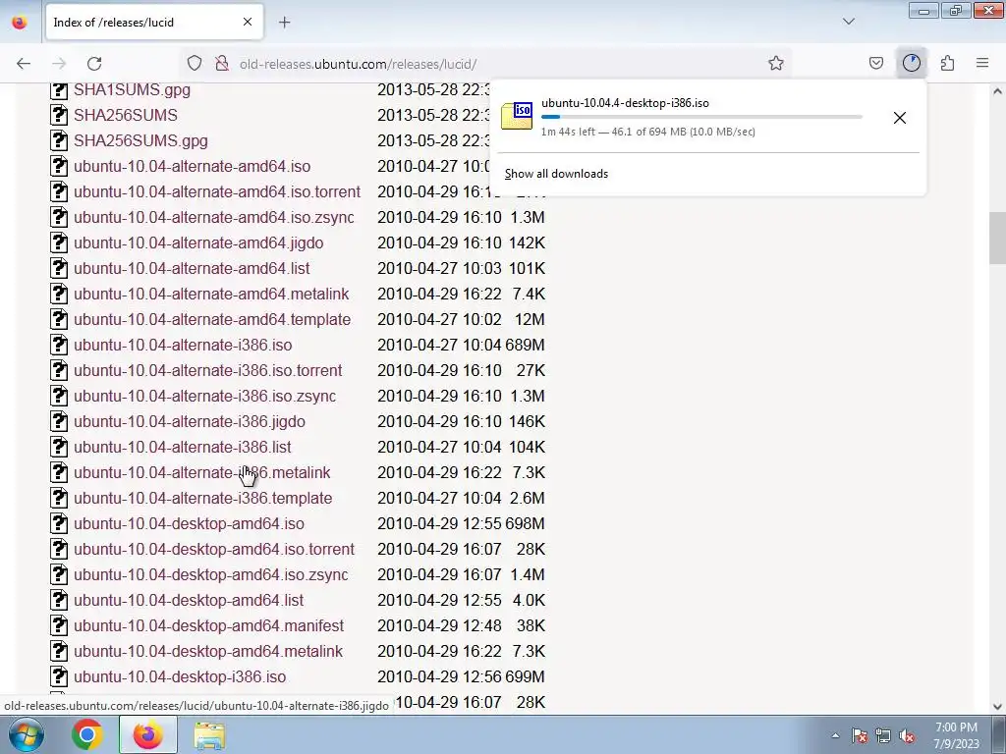Download ubuntu-10.04-alternate-i386.iso

pyautogui.click(x=183, y=345)
